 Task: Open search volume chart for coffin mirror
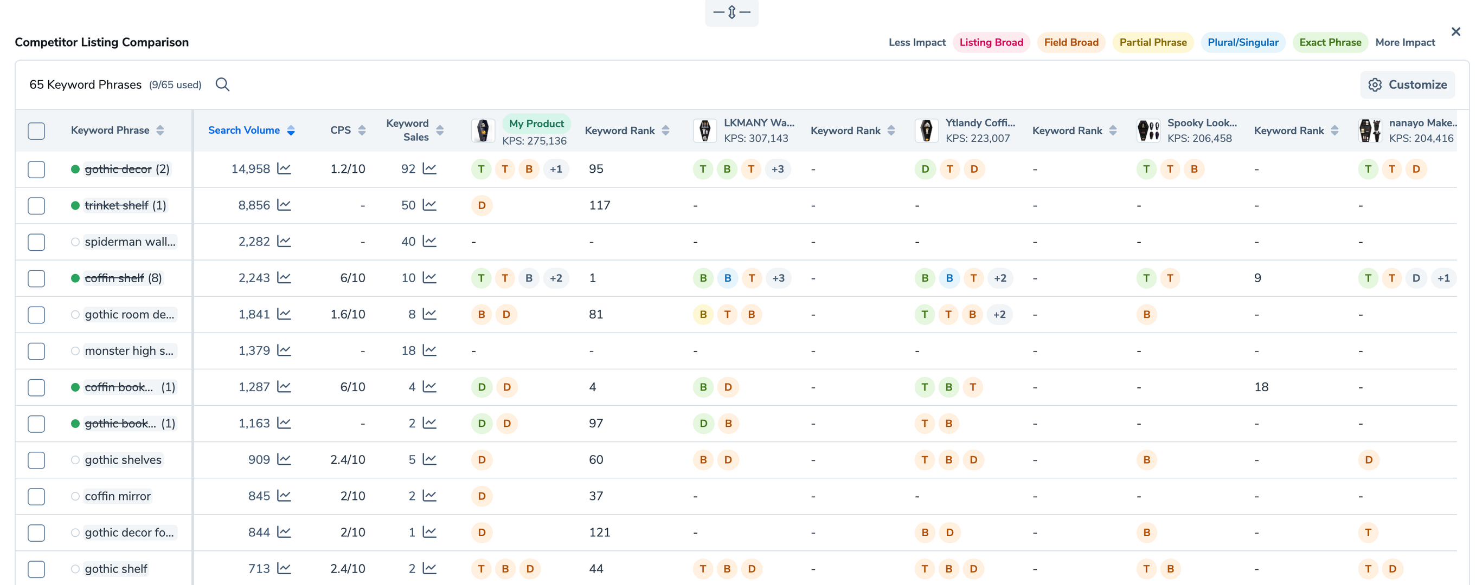(x=284, y=496)
